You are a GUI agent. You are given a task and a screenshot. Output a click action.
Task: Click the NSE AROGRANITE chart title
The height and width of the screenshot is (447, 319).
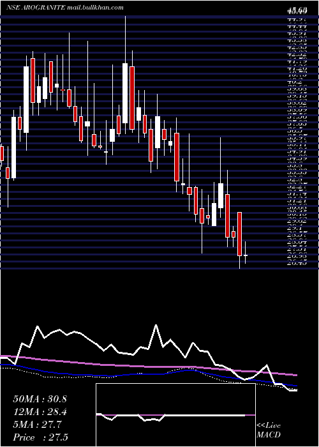tap(36, 8)
